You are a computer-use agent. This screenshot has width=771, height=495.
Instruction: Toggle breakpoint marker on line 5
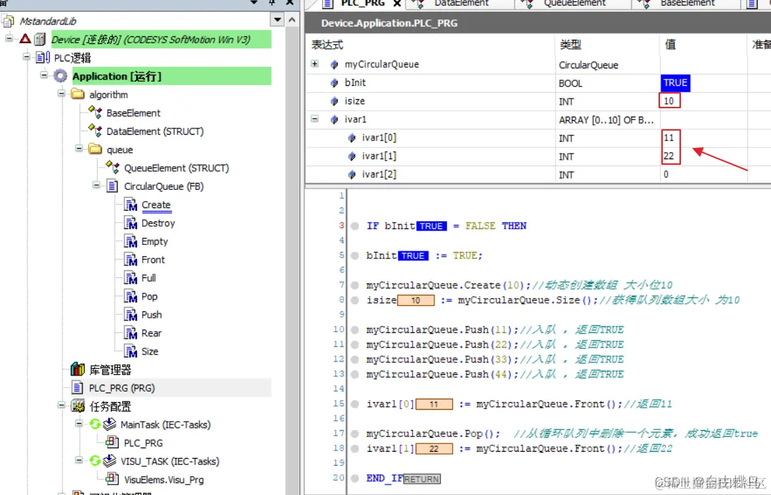[x=355, y=256]
